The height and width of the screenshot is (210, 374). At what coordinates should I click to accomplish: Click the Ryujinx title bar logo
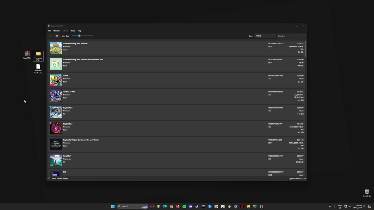[x=49, y=26]
